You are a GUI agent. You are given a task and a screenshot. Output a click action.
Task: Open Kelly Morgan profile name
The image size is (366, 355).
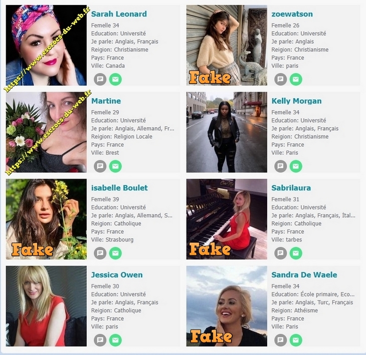click(x=296, y=101)
